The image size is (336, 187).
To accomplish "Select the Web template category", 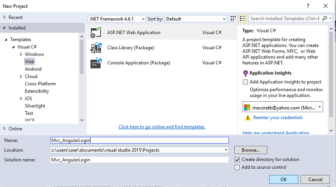I will (x=29, y=62).
